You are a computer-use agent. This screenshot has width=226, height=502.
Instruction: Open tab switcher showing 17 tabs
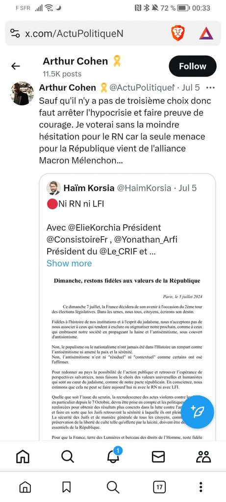[x=159, y=487]
